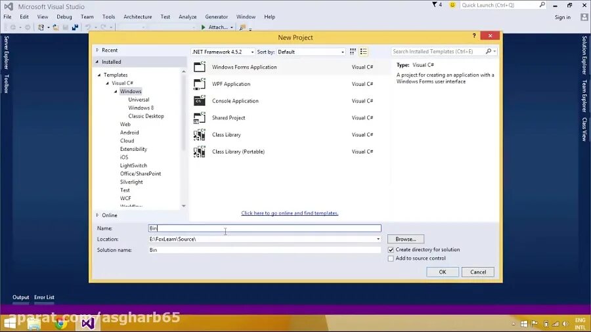This screenshot has width=591, height=332.
Task: Select Windows Forms Application template icon
Action: (200, 67)
